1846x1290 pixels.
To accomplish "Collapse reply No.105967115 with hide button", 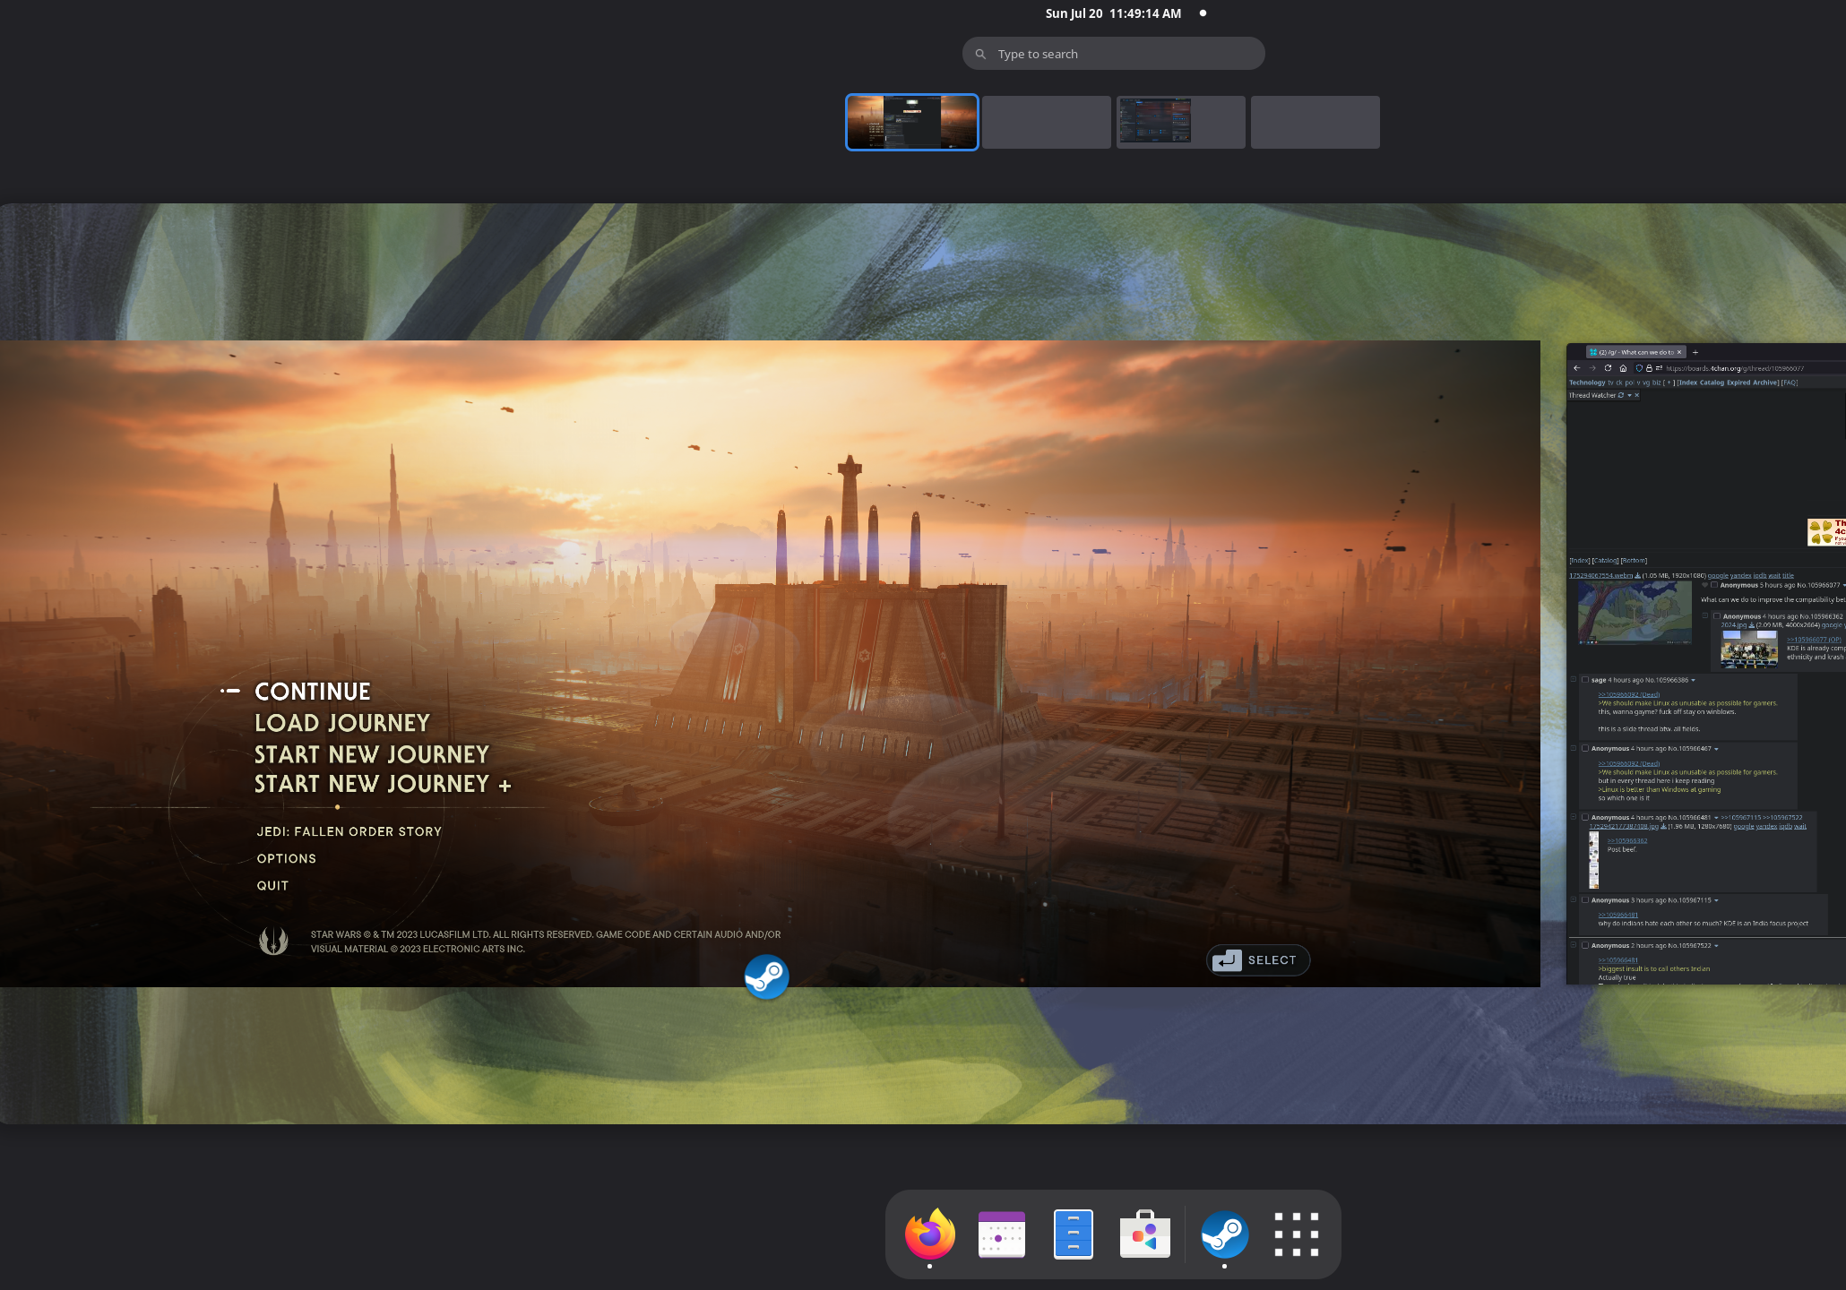I will coord(1574,899).
